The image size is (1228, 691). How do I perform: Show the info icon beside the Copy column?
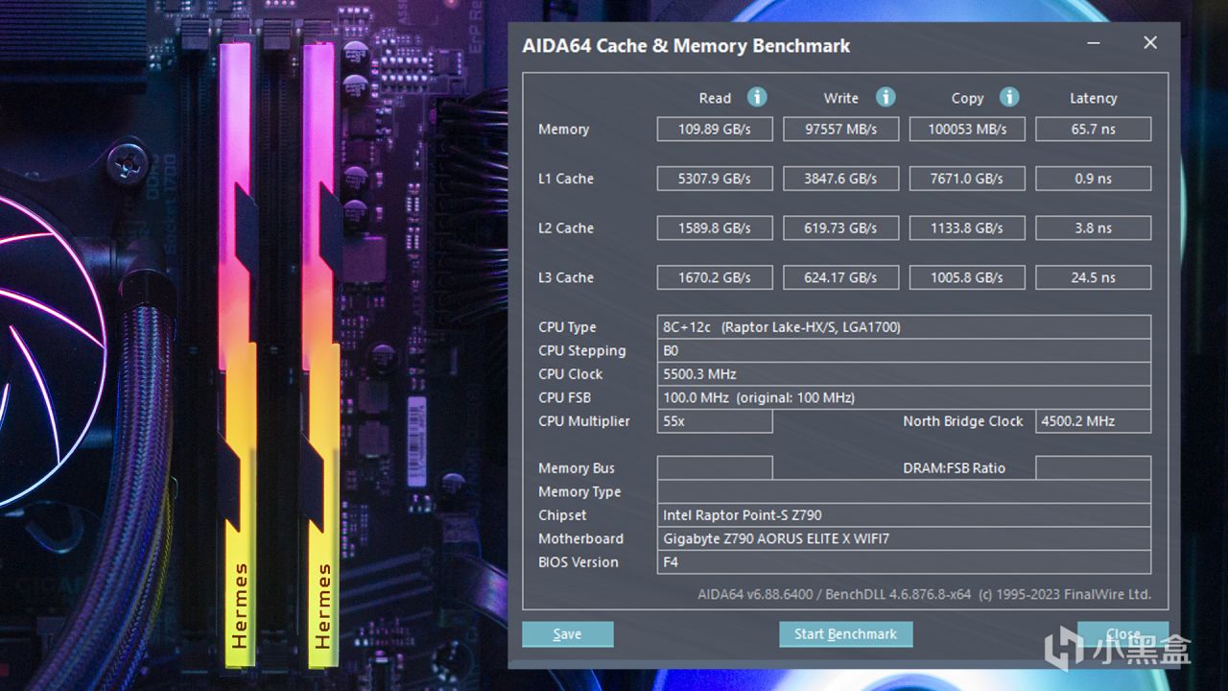(1008, 97)
